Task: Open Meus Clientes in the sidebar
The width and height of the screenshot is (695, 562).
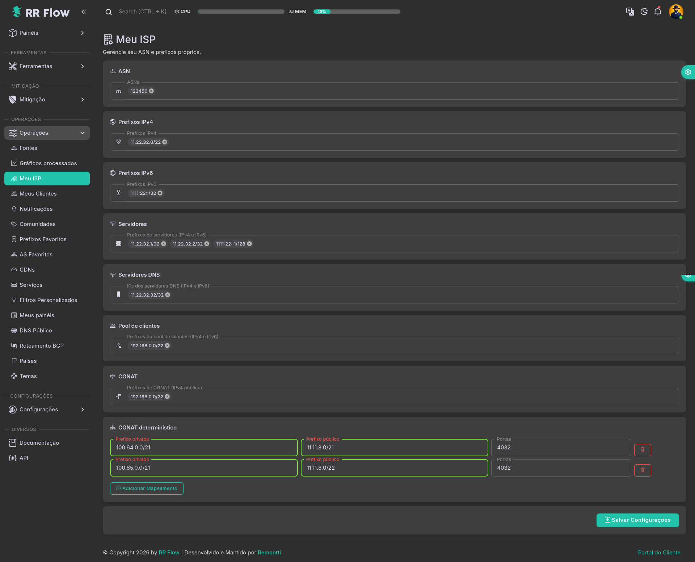Action: pyautogui.click(x=38, y=194)
